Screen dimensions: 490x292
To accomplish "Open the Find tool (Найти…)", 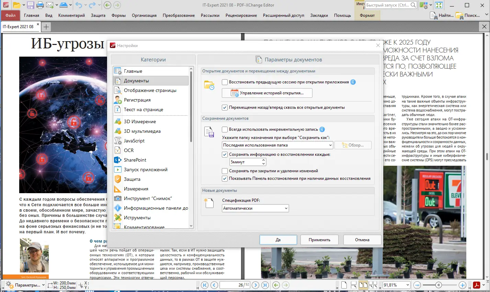I will coord(442,15).
